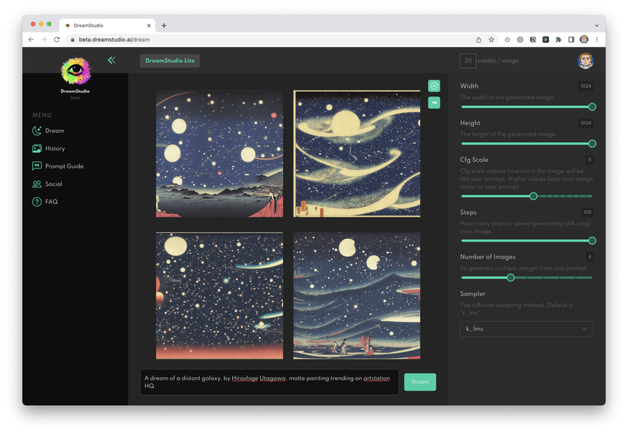The height and width of the screenshot is (435, 628).
Task: Open the bottom-right wave landscape image
Action: (357, 296)
